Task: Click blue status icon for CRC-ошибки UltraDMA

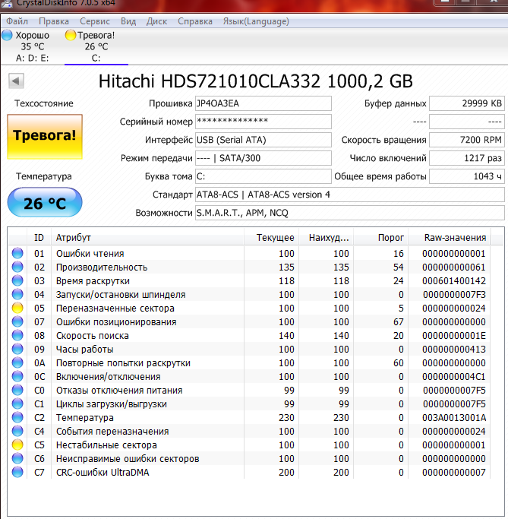Action: (17, 473)
